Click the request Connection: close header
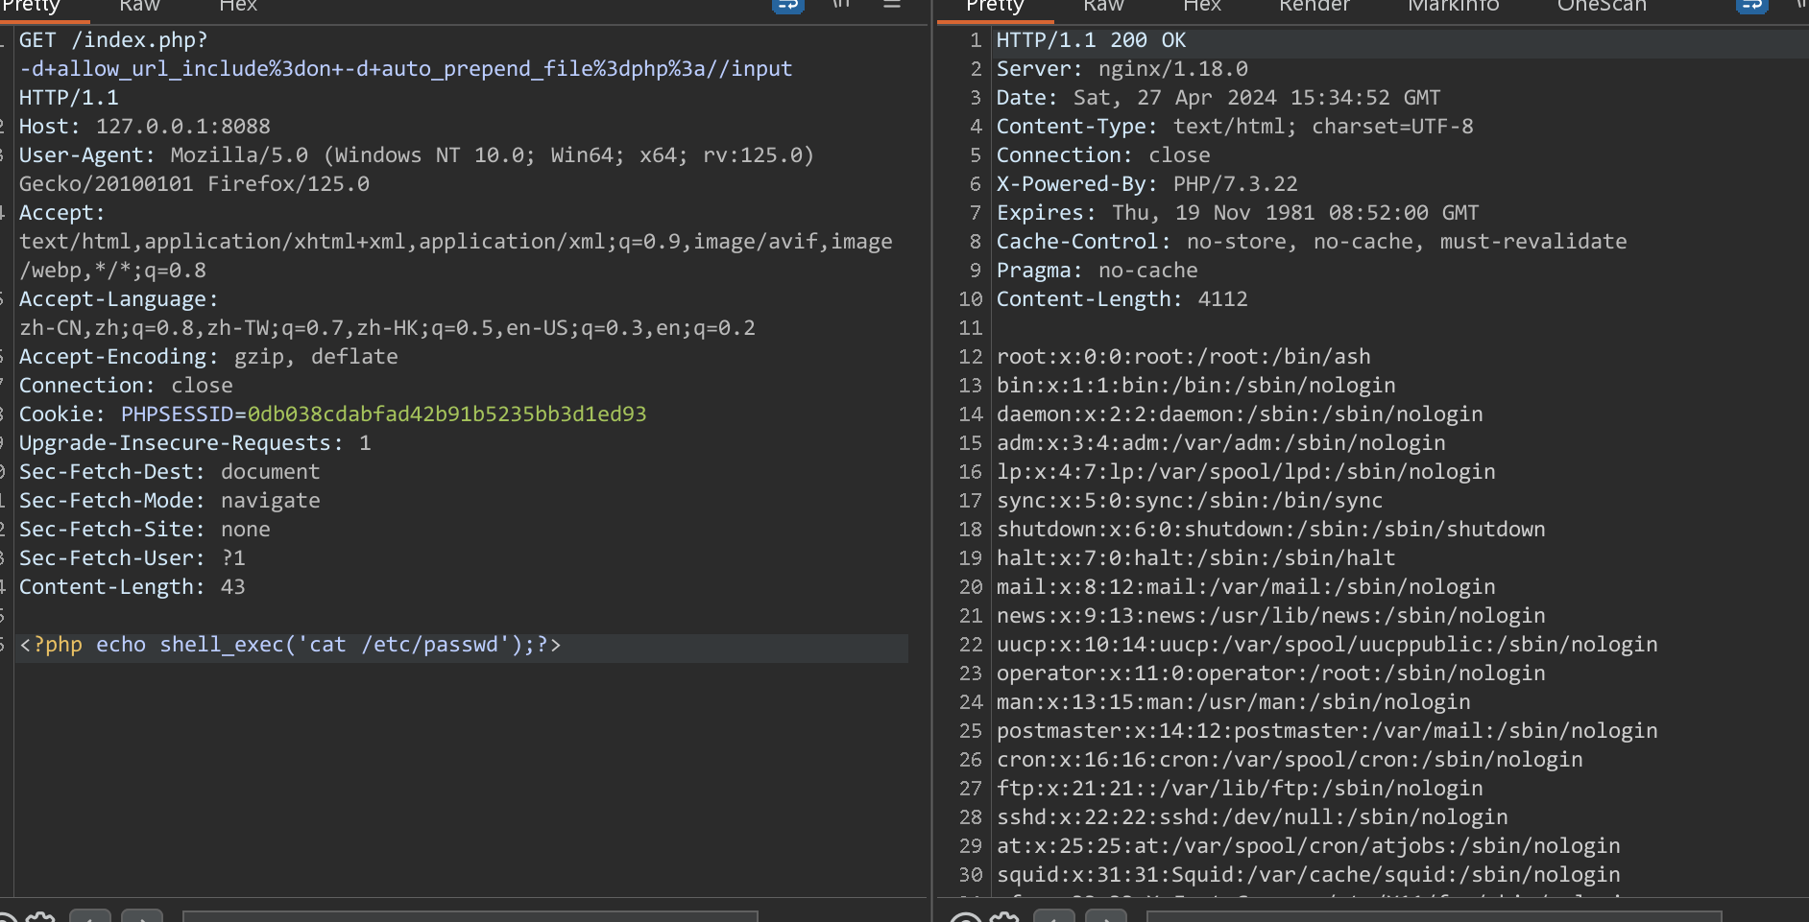The image size is (1809, 922). click(x=126, y=386)
